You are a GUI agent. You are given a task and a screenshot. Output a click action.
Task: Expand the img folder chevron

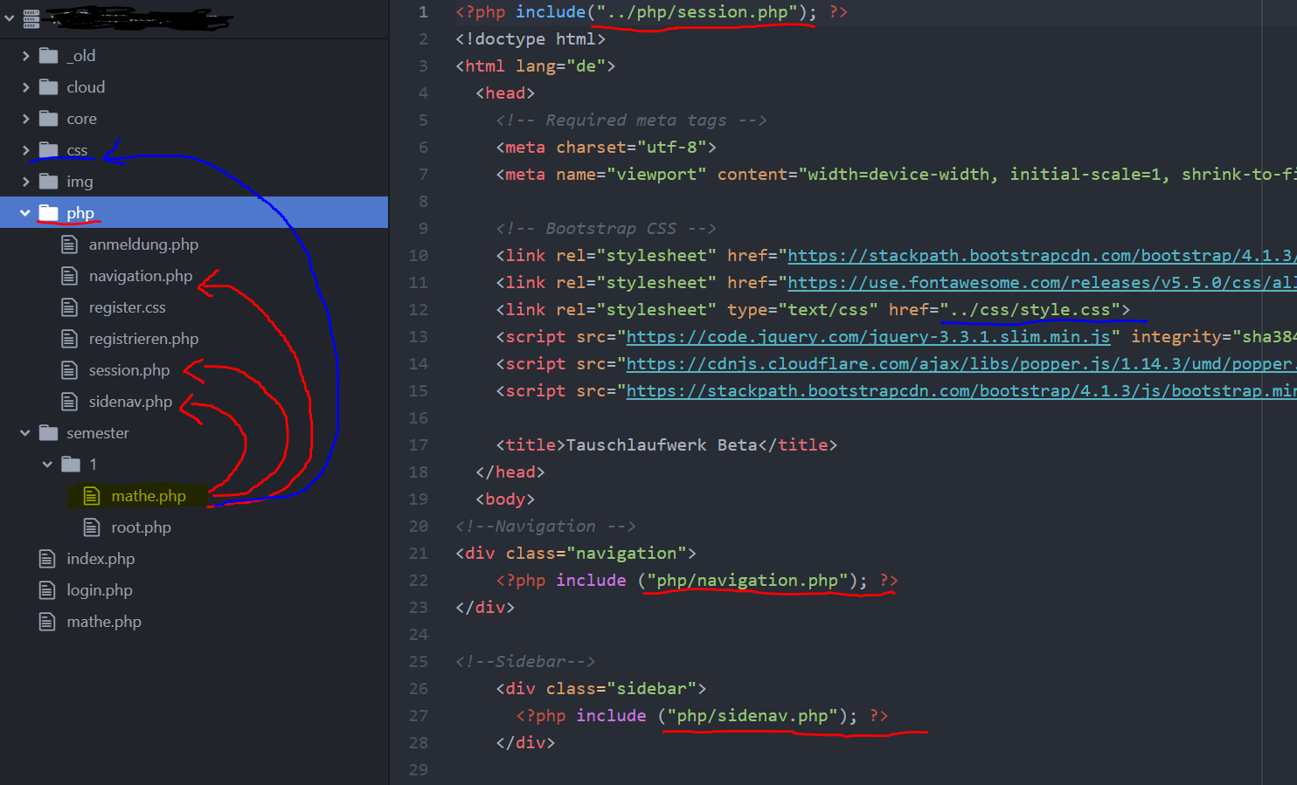25,182
